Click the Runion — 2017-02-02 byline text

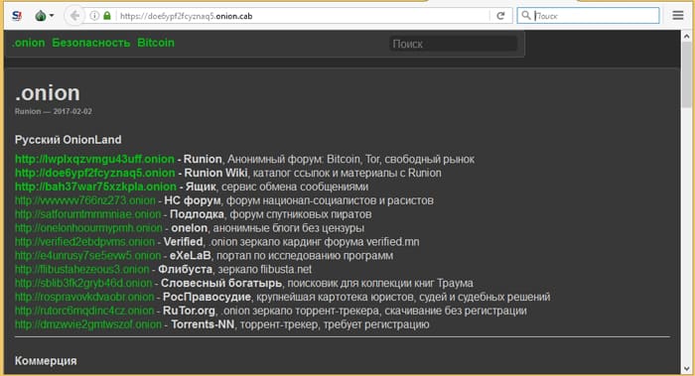[x=54, y=111]
